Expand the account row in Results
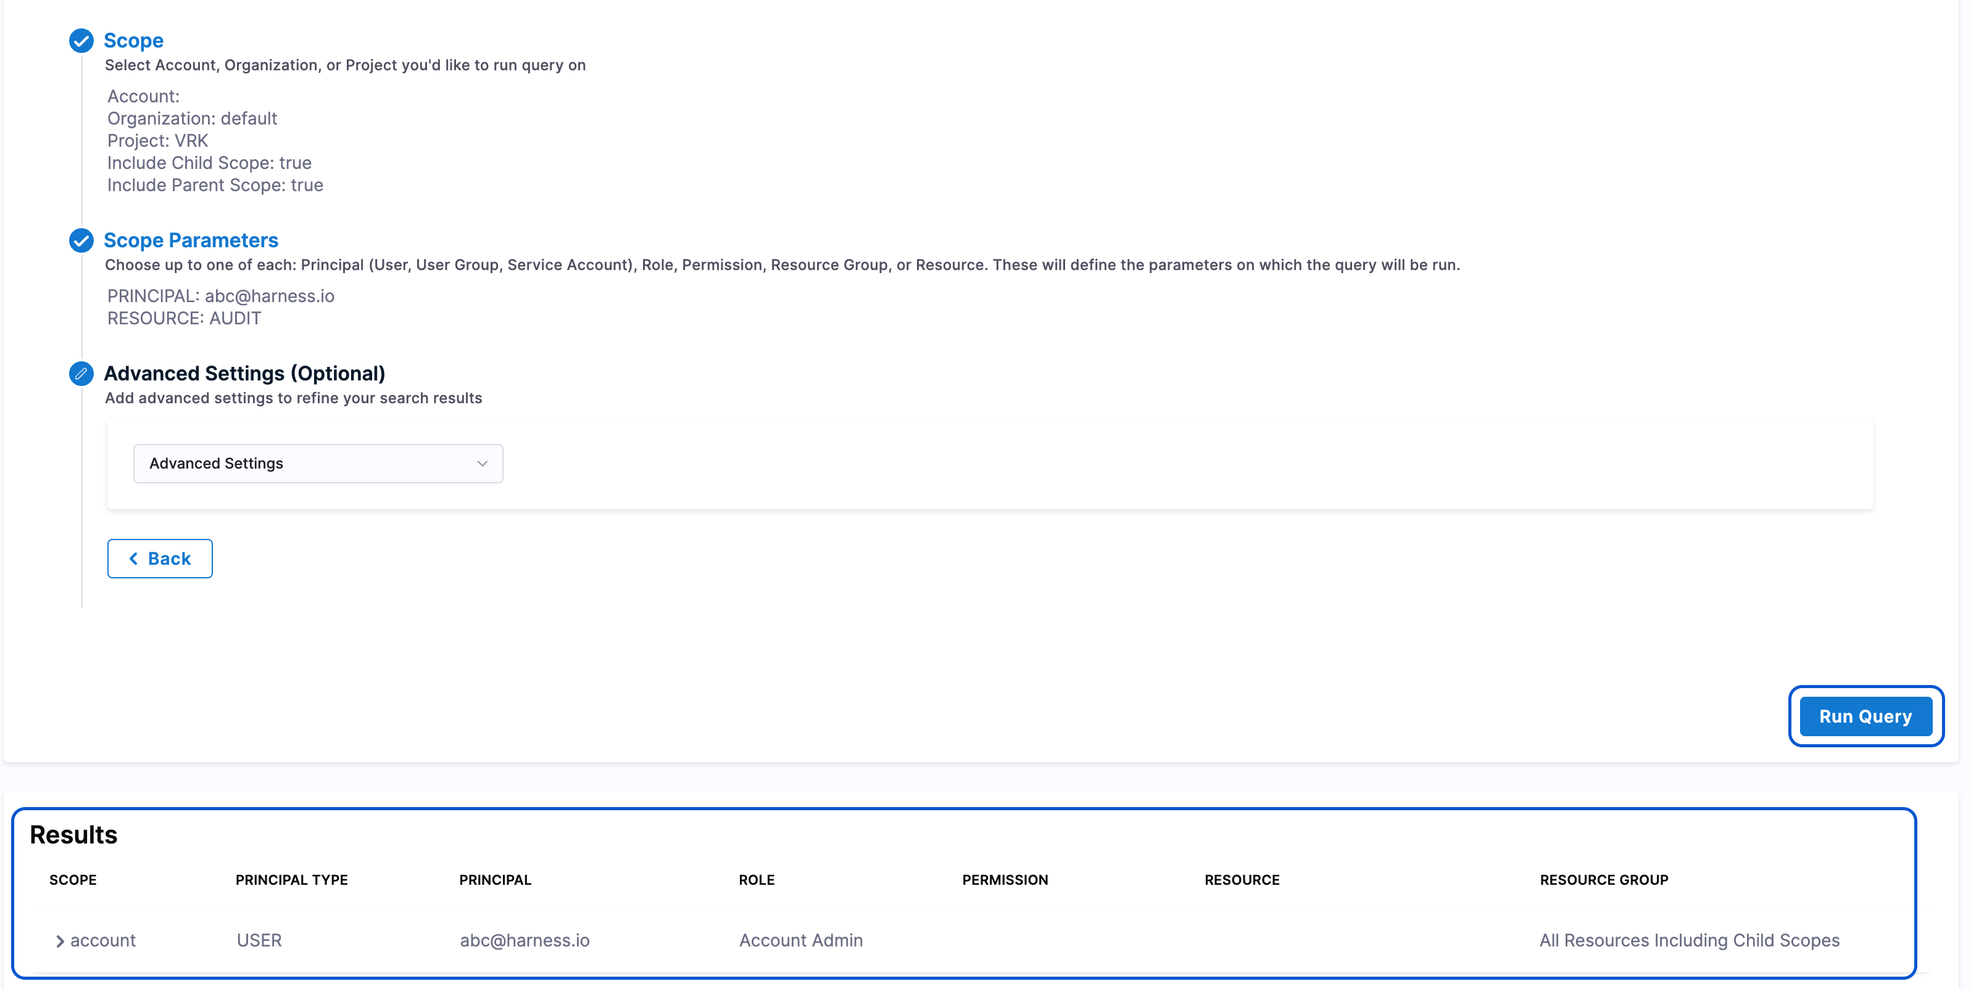 (x=60, y=942)
